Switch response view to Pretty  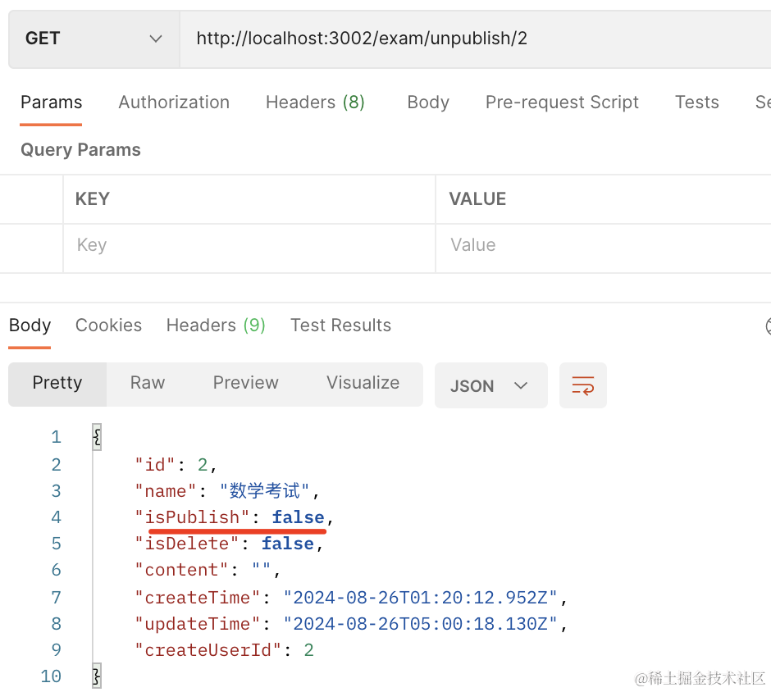57,383
